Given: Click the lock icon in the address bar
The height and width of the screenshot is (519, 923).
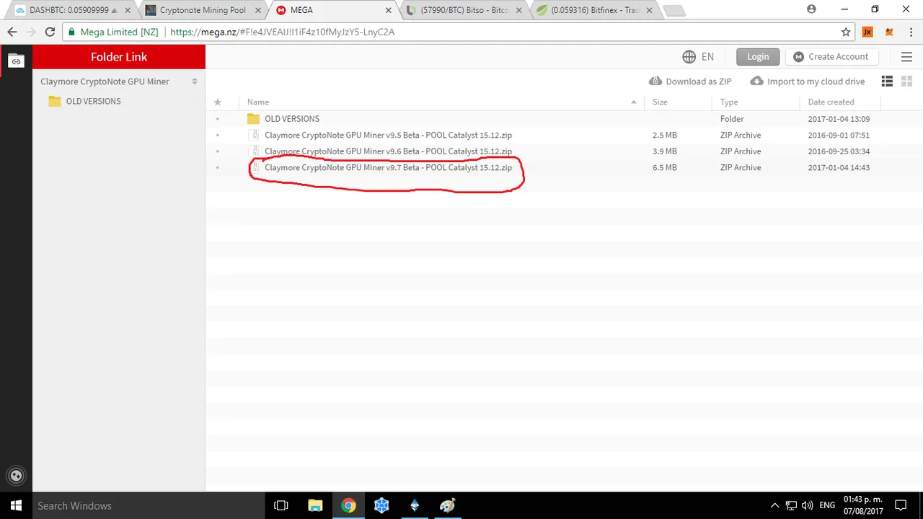Looking at the screenshot, I should coord(70,32).
